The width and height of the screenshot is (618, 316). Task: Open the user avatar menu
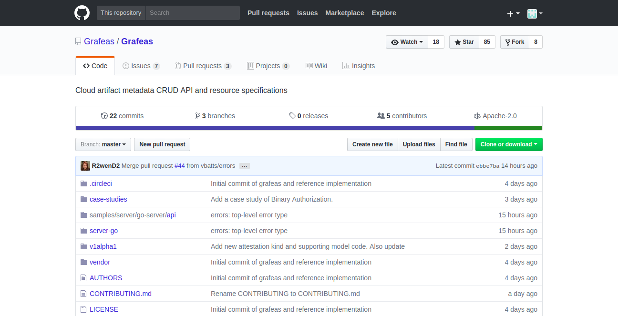click(535, 13)
